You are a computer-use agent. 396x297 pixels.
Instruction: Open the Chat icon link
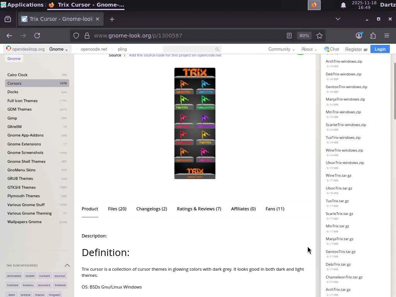click(x=331, y=49)
